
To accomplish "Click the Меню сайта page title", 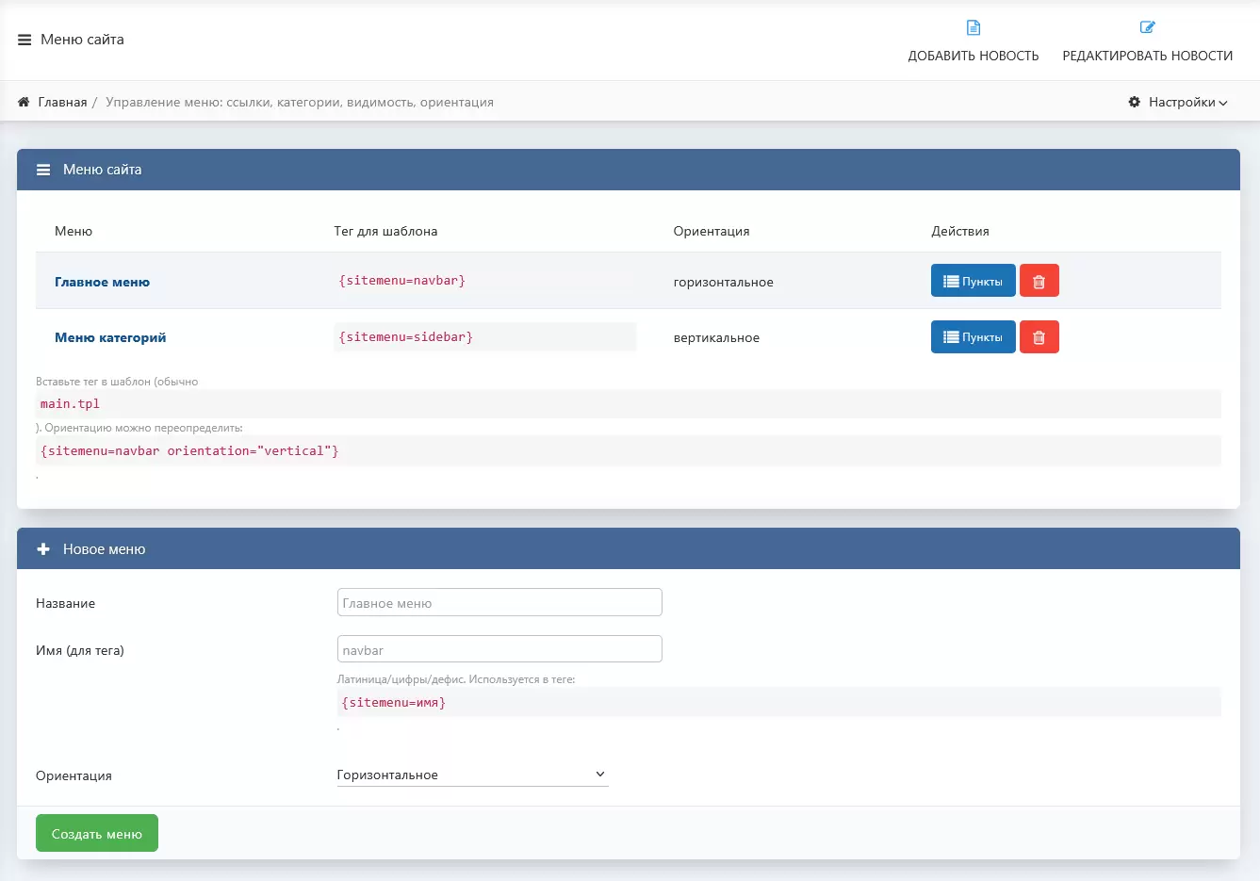I will coord(82,40).
